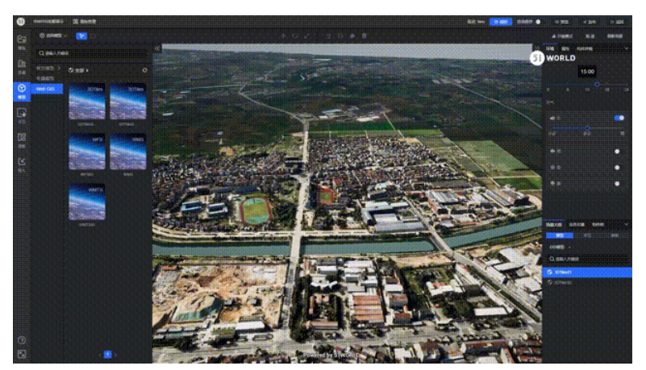Click the blue highlighted button in top bar
Viewport: 646px width, 370px height.
501,21
